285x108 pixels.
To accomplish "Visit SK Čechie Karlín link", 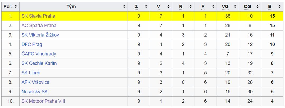I will point(39,63).
